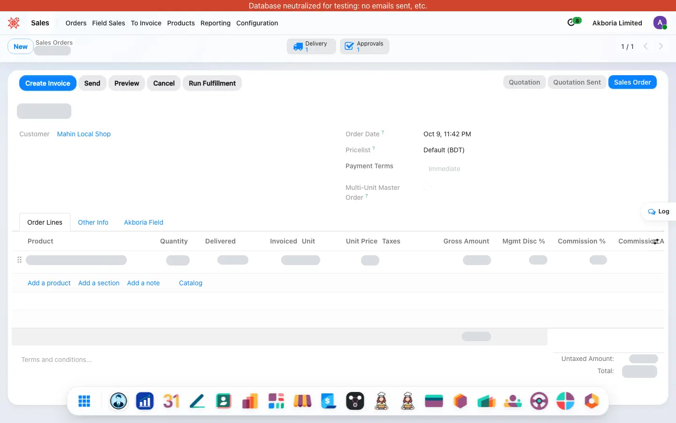Open the black connected-nodes app in dock
Image resolution: width=676 pixels, height=423 pixels.
point(355,401)
